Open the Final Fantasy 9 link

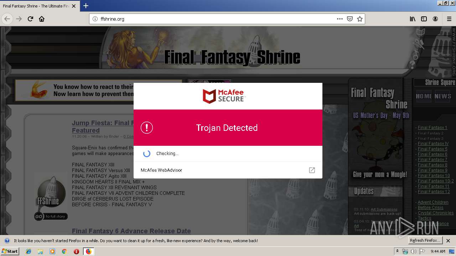click(x=432, y=170)
